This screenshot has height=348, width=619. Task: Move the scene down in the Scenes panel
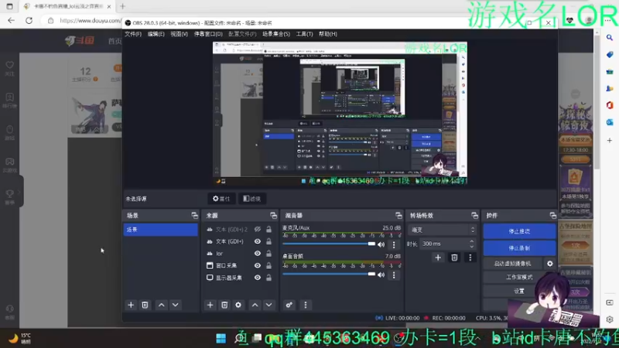point(176,305)
